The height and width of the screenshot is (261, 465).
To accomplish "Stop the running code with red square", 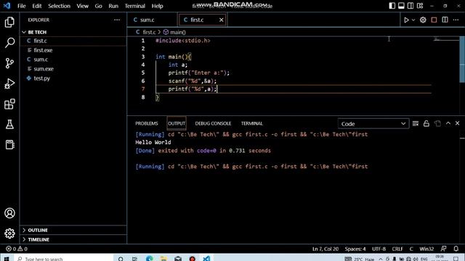I will click(x=434, y=20).
